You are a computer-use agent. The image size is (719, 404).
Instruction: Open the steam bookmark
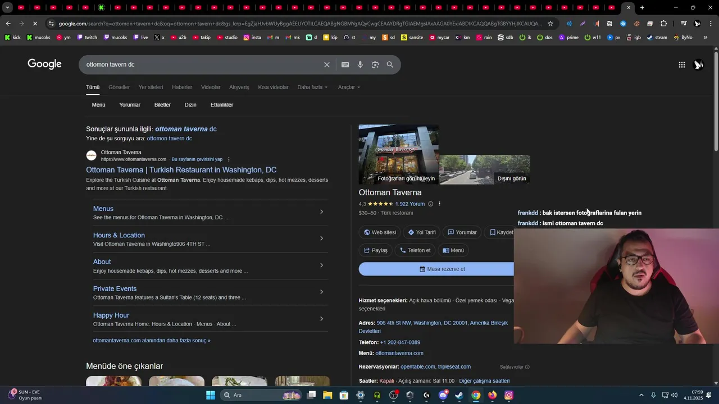click(657, 38)
